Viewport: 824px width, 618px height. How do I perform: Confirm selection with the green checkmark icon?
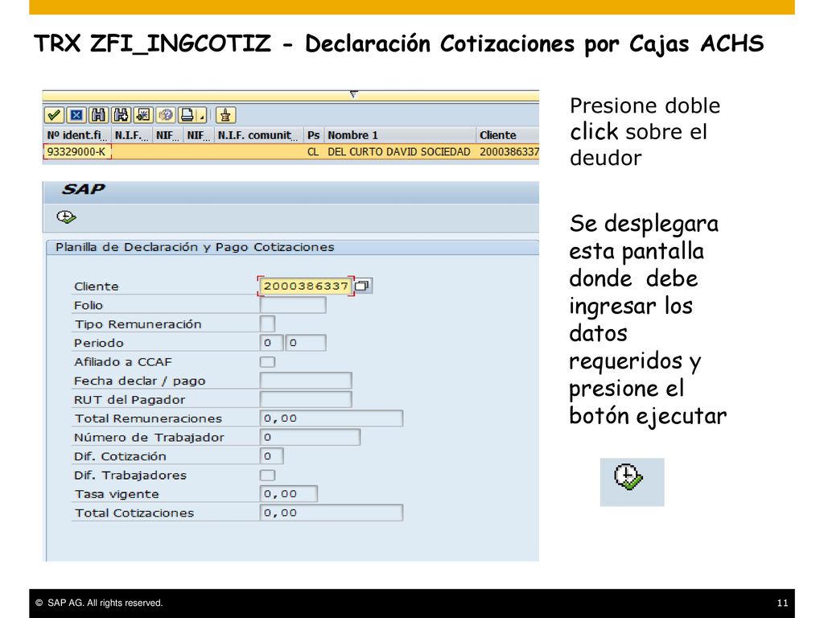(54, 115)
